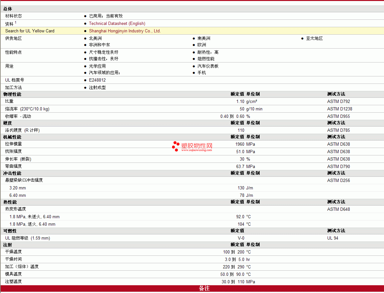The height and width of the screenshot is (293, 384).
Task: Select the 洛氏硬度 (R 计秤) row label
Action: click(22, 130)
